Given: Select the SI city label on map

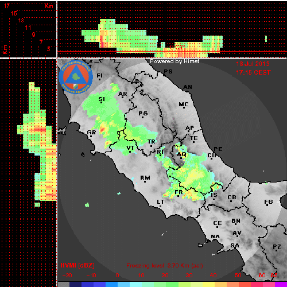Looking at the screenshot, I should [x=102, y=99].
